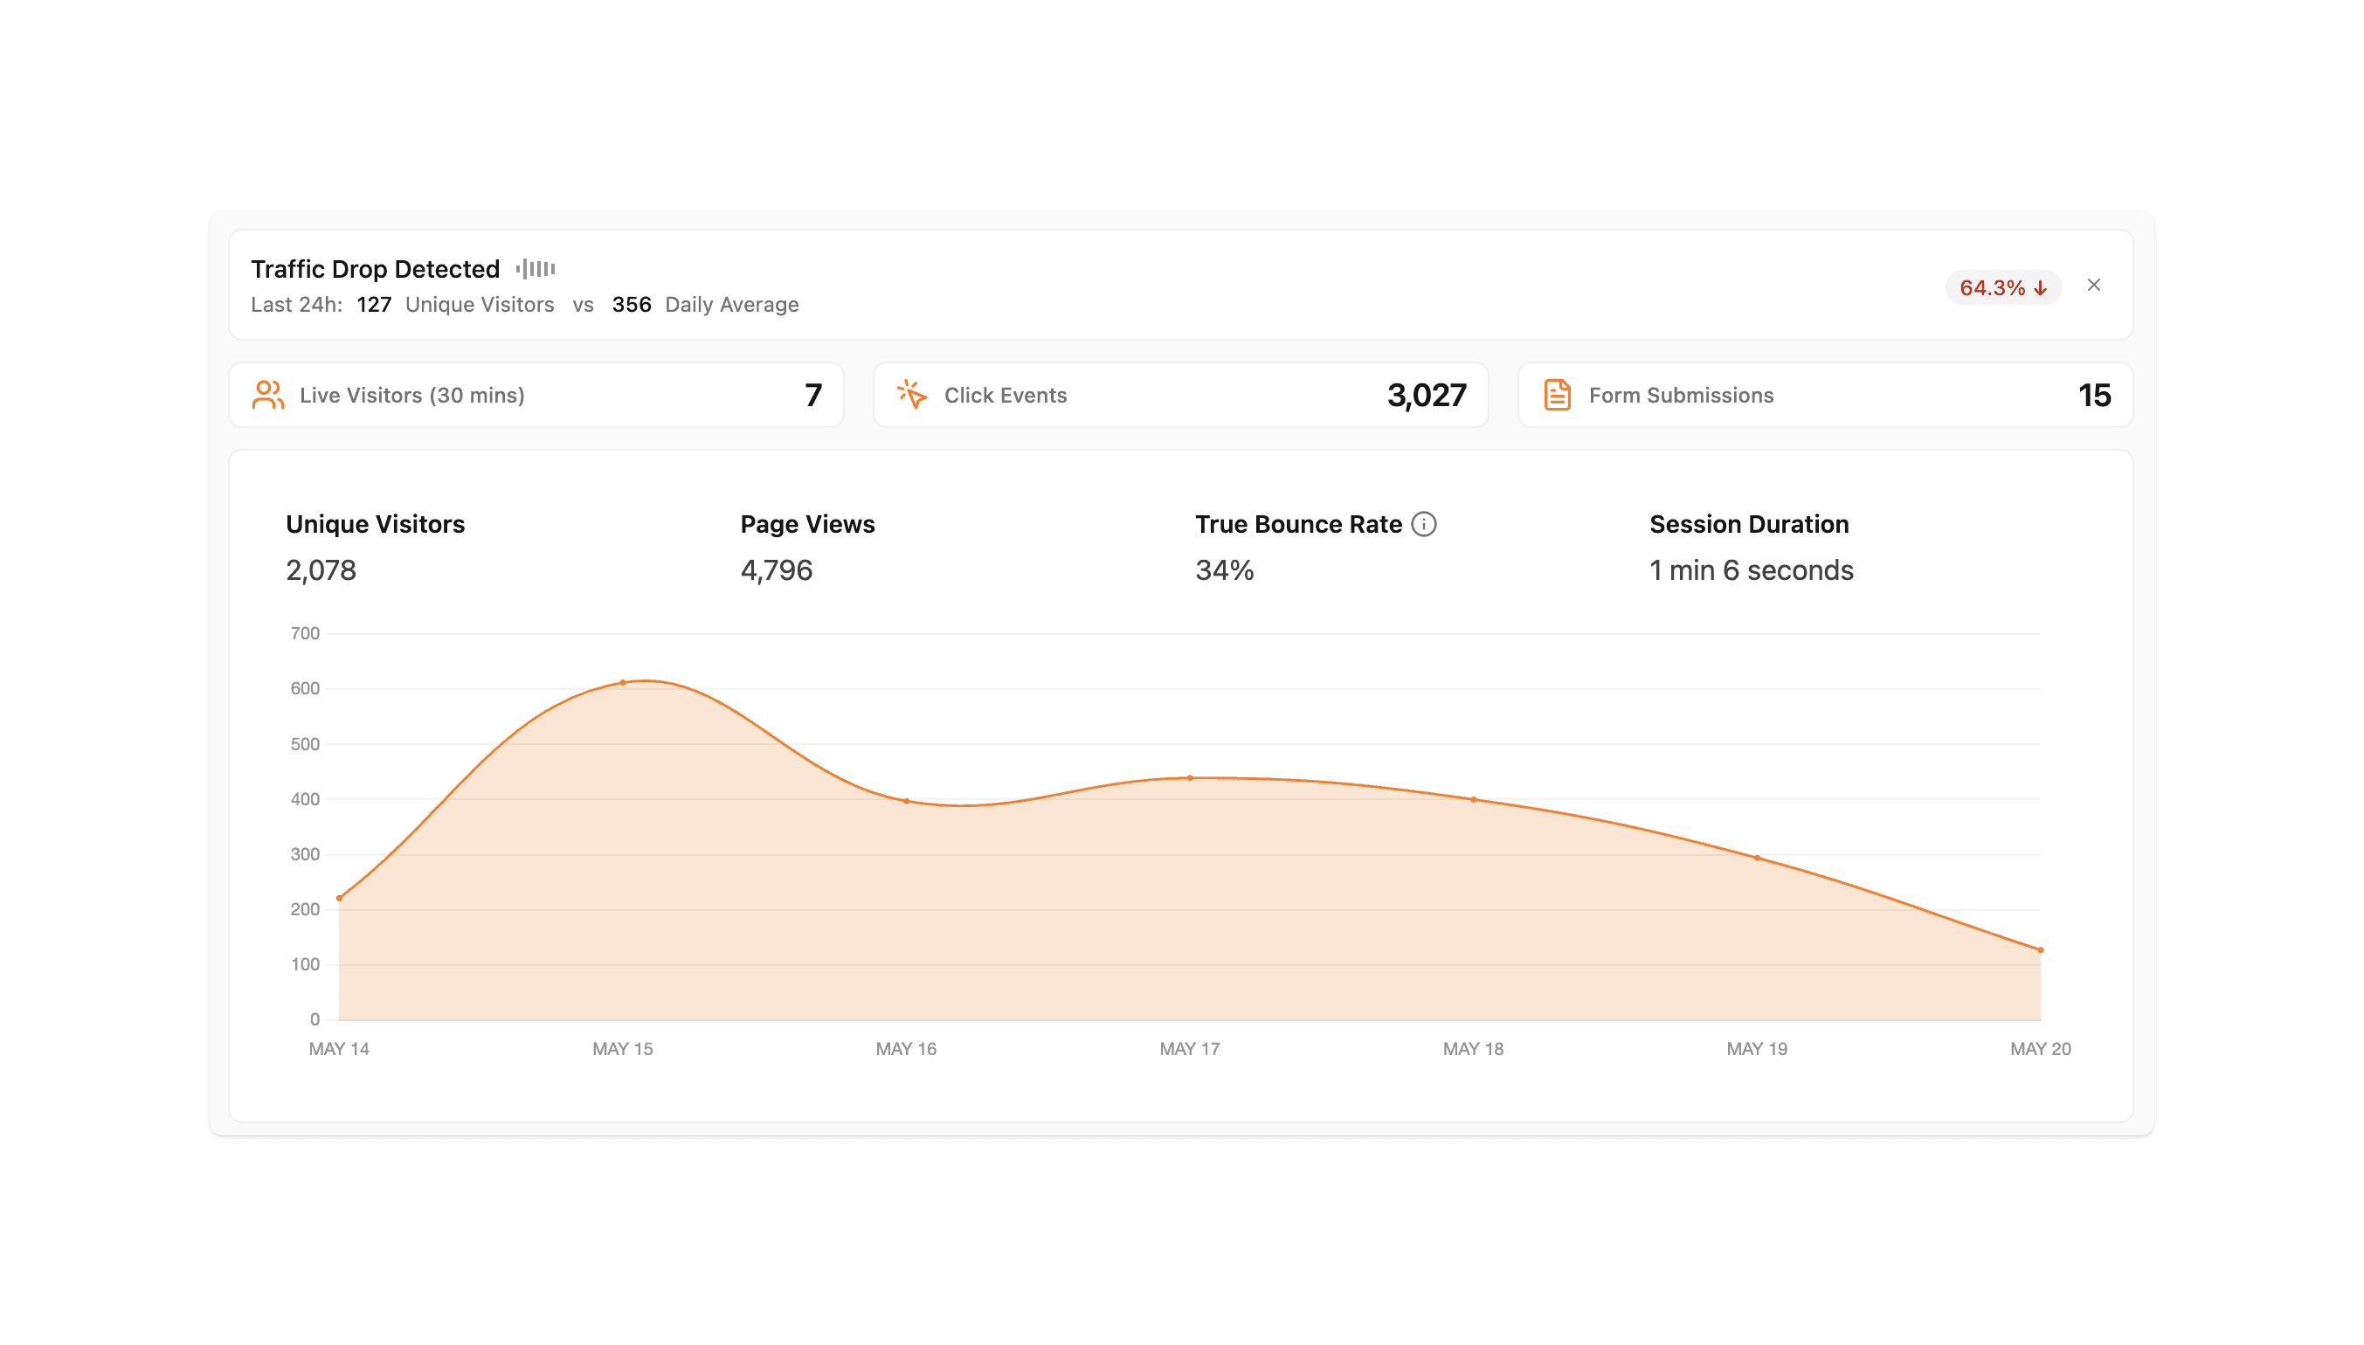Click the 600 y-axis label
Screen dimensions: 2364x1345
pyautogui.click(x=305, y=688)
